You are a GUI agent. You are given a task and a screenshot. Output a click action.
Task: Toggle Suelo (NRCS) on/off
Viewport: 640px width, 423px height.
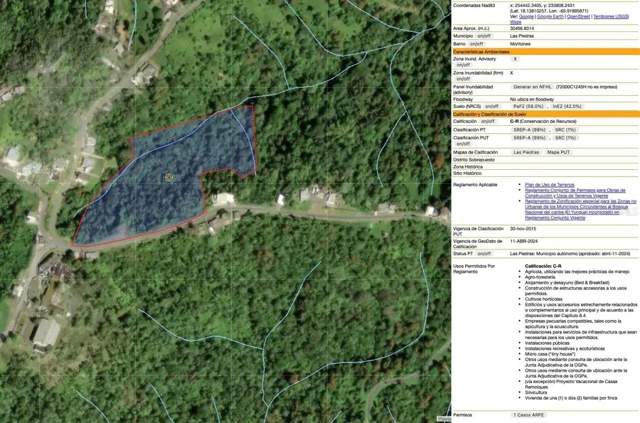coord(493,105)
